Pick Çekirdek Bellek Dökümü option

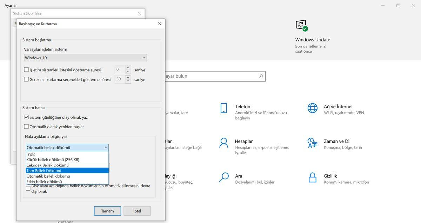pos(47,165)
